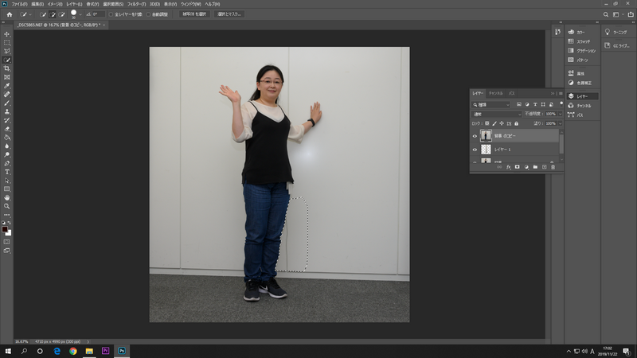Open the 3D menu

[x=154, y=4]
